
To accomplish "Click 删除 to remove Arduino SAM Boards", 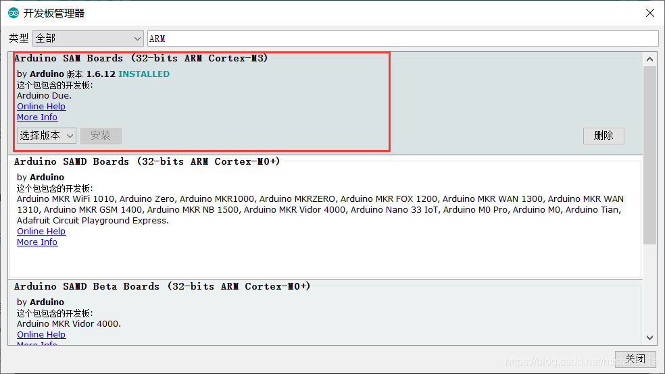I will (604, 136).
